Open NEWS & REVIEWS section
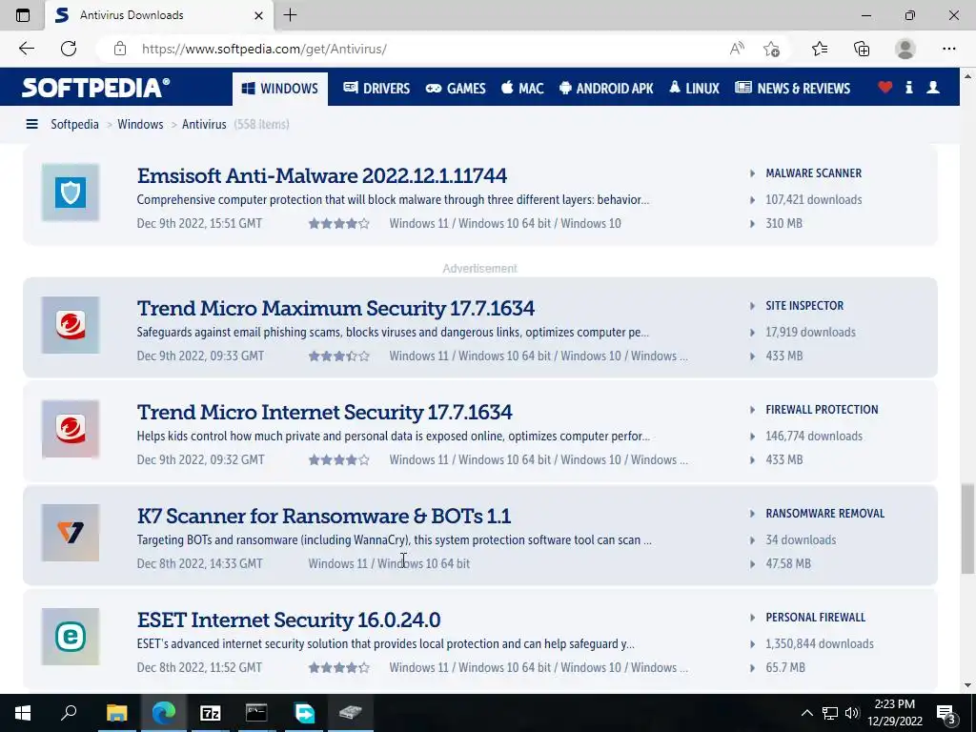The image size is (976, 732). coord(792,89)
